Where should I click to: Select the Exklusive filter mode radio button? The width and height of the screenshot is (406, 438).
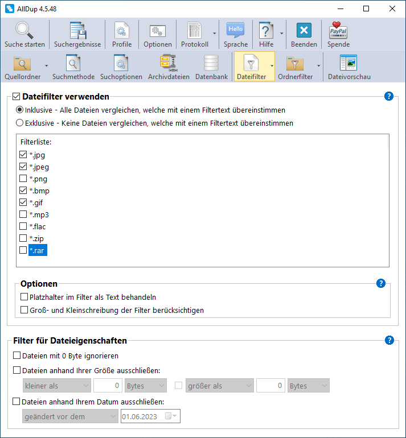point(20,122)
